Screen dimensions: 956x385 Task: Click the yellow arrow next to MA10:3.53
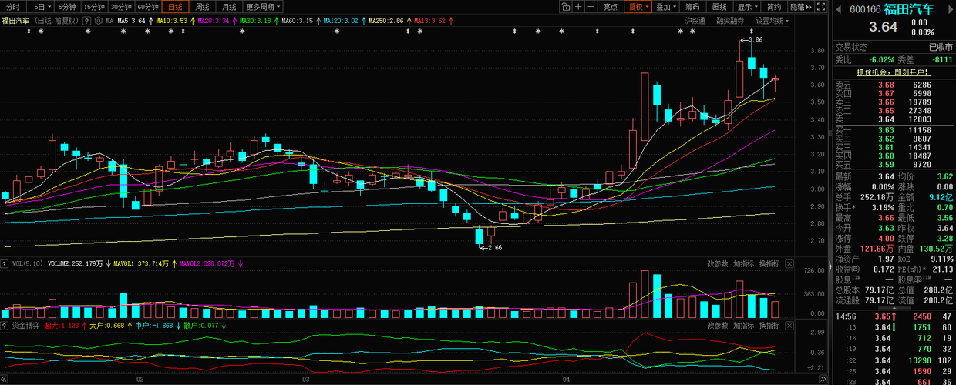[x=191, y=21]
